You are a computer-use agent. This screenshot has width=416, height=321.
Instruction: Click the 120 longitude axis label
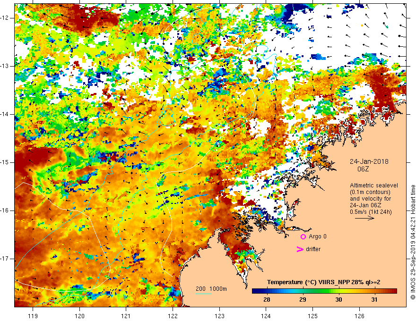(x=79, y=316)
